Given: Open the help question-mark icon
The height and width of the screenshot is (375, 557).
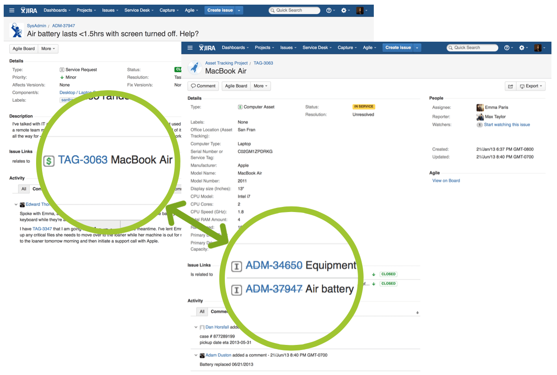Looking at the screenshot, I should click(507, 48).
